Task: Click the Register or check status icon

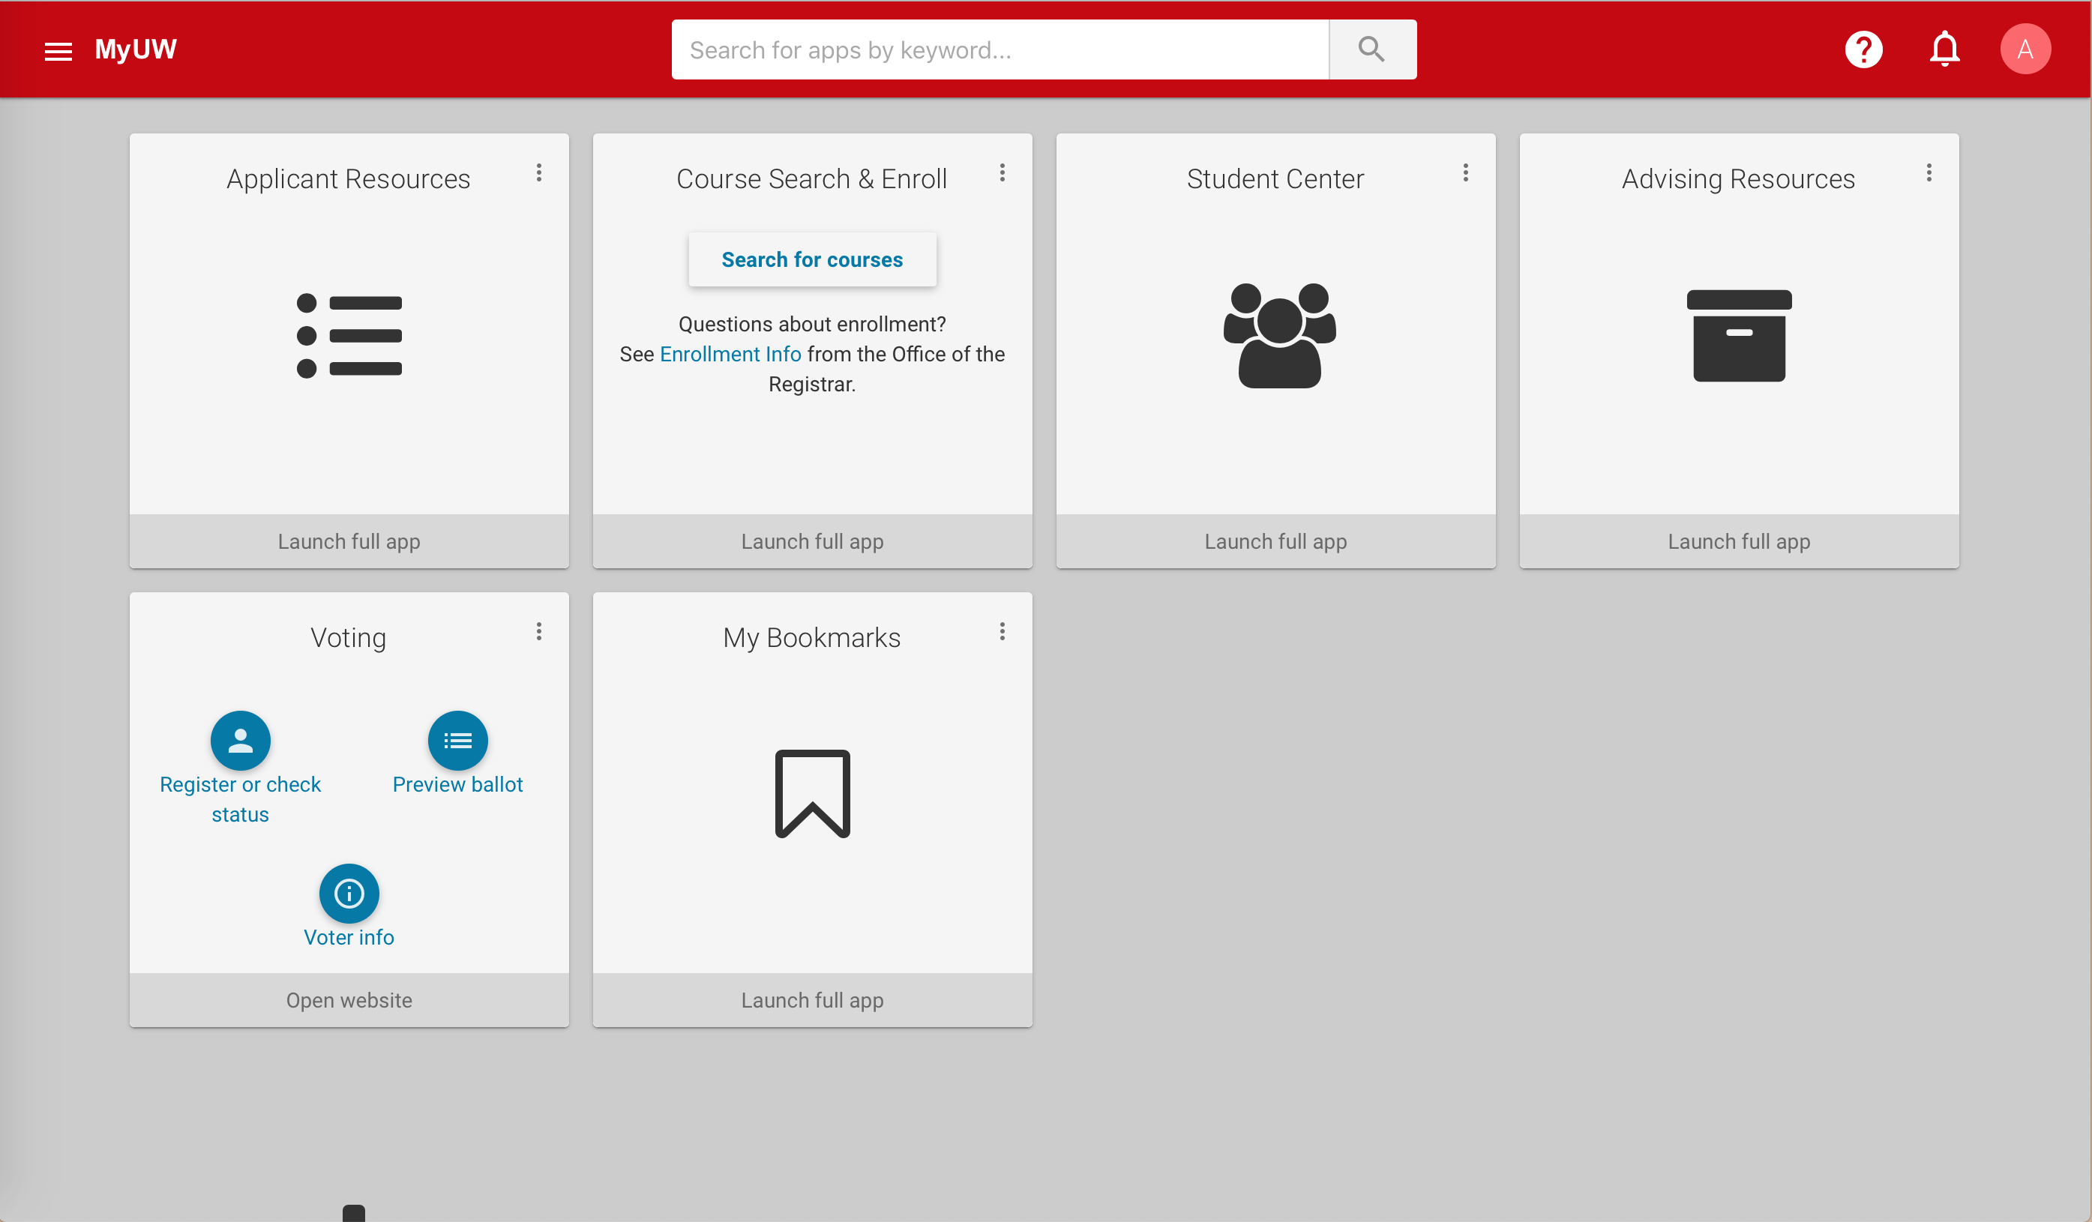Action: pyautogui.click(x=240, y=740)
